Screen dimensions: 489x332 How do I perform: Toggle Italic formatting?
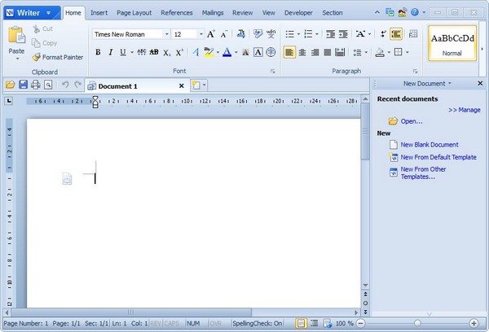[x=110, y=52]
